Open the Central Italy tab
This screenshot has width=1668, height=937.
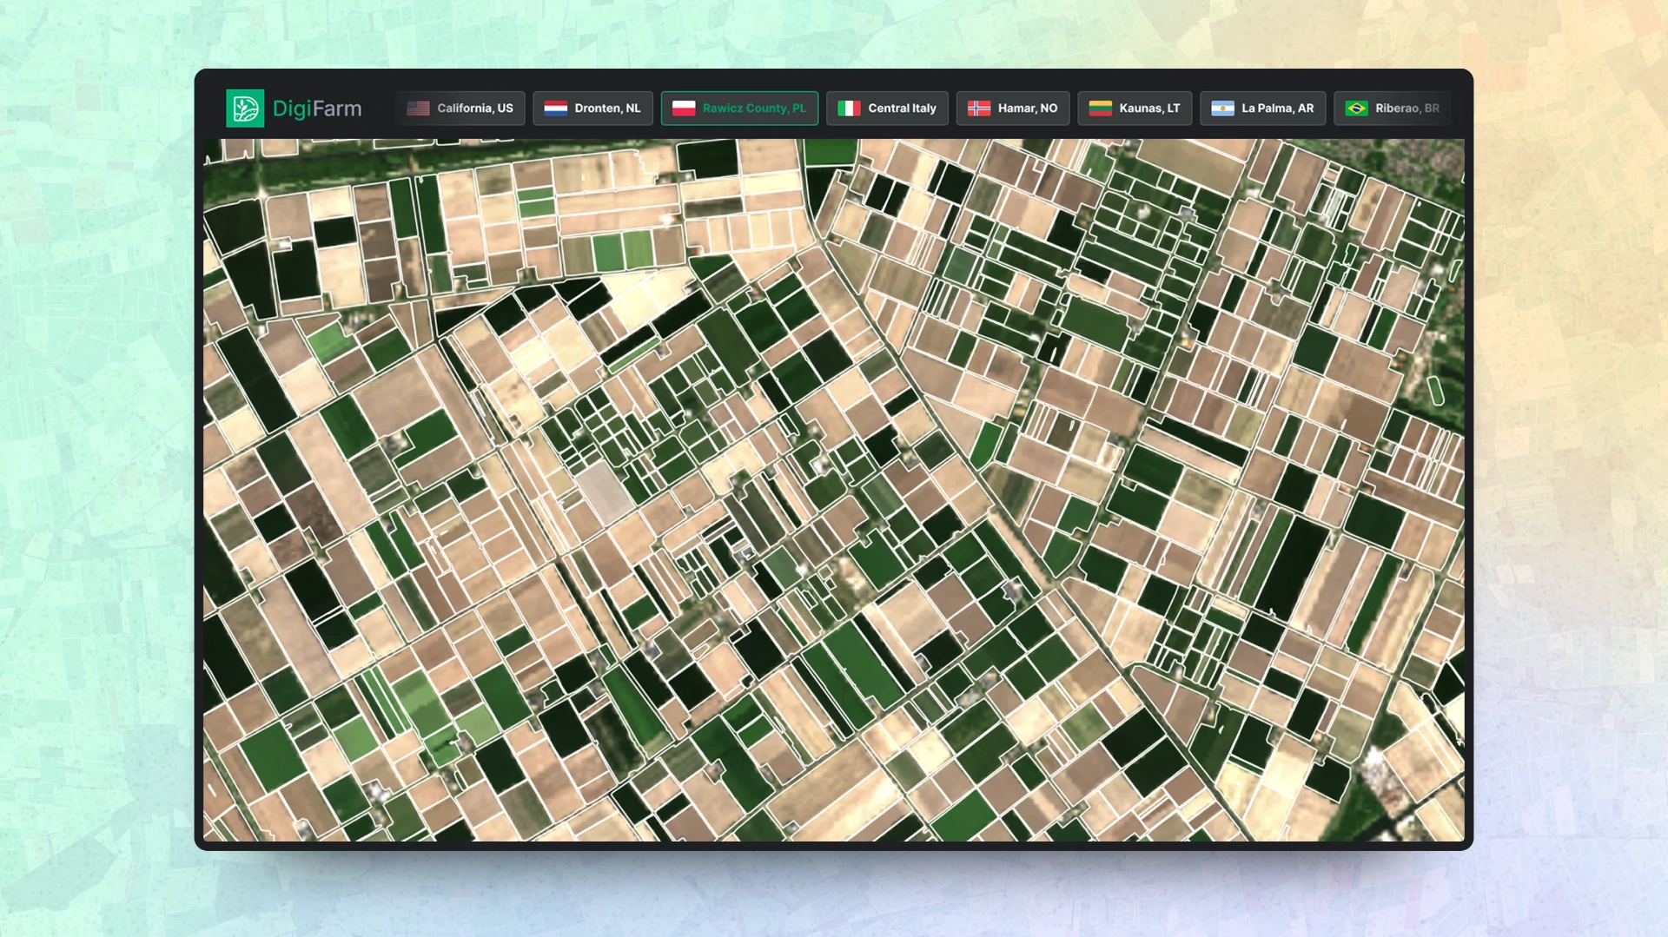[887, 109]
